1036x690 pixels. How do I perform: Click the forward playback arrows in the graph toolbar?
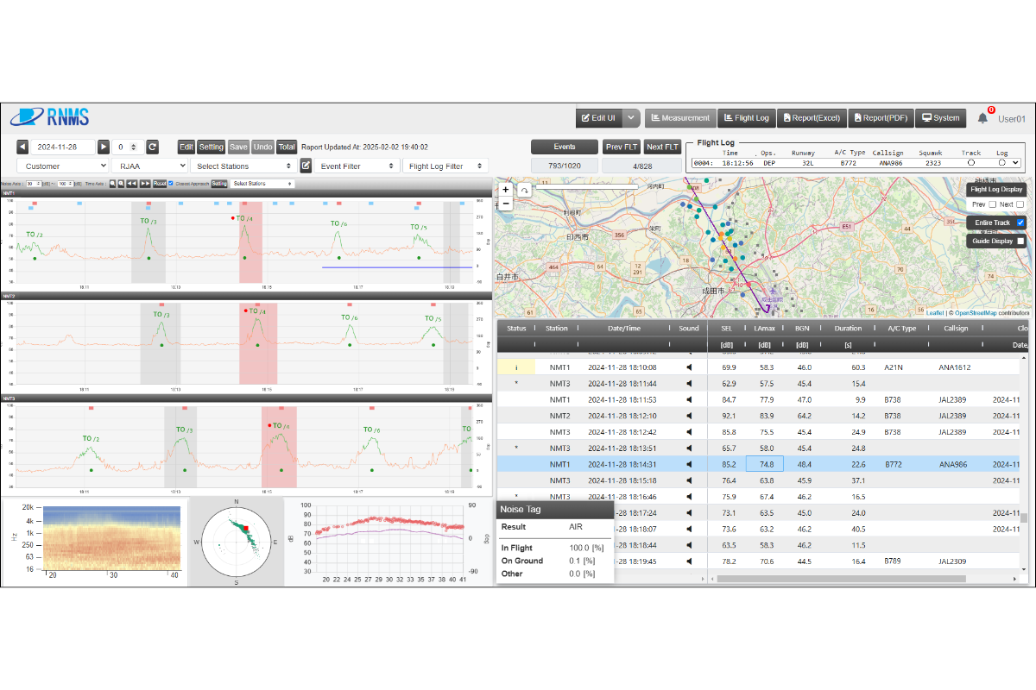click(x=144, y=183)
